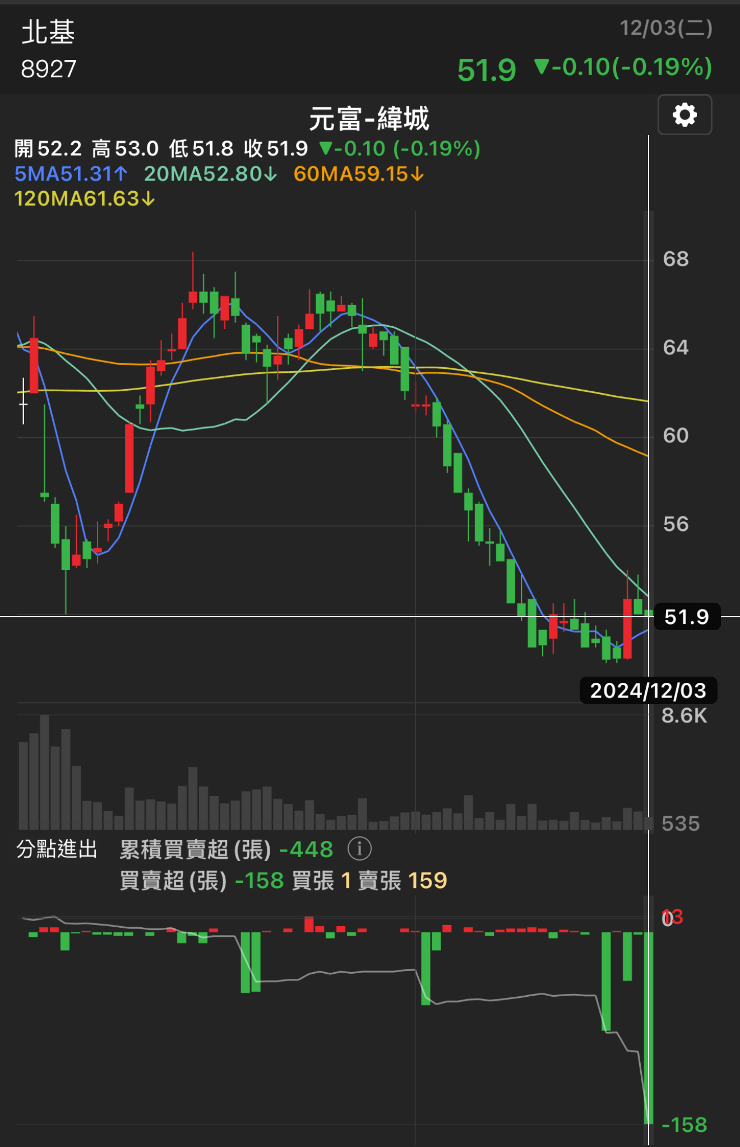Tap the stock code 8927
This screenshot has width=740, height=1147.
point(48,69)
